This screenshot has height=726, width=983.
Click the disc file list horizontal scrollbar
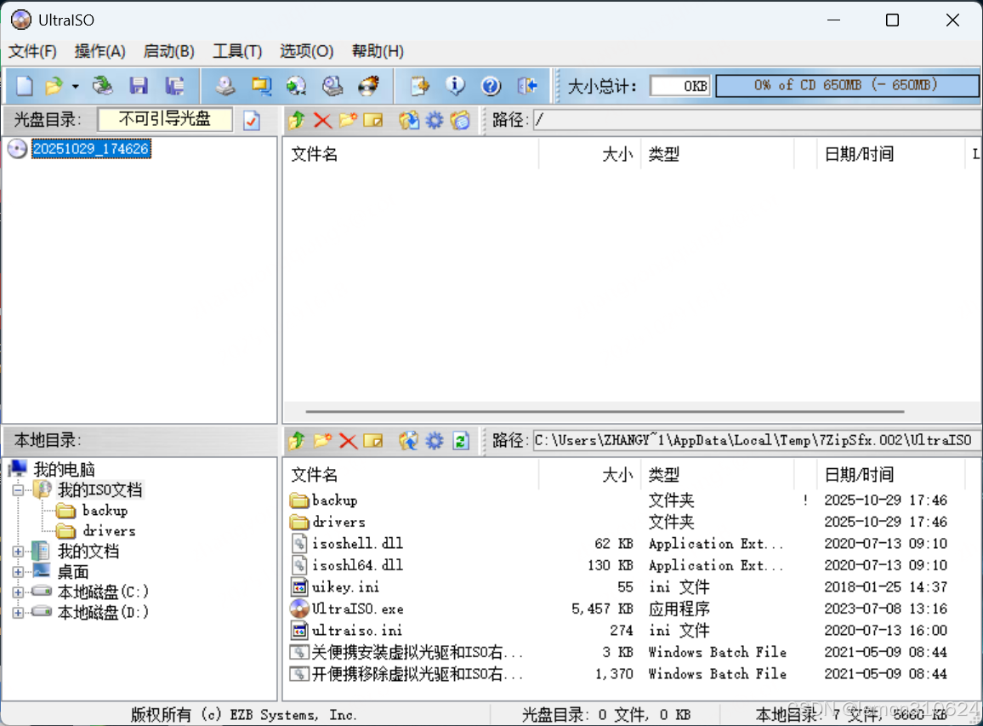click(605, 412)
